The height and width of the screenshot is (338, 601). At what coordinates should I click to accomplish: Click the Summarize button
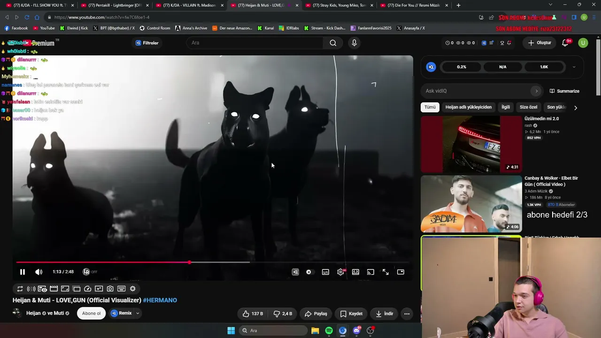(565, 91)
